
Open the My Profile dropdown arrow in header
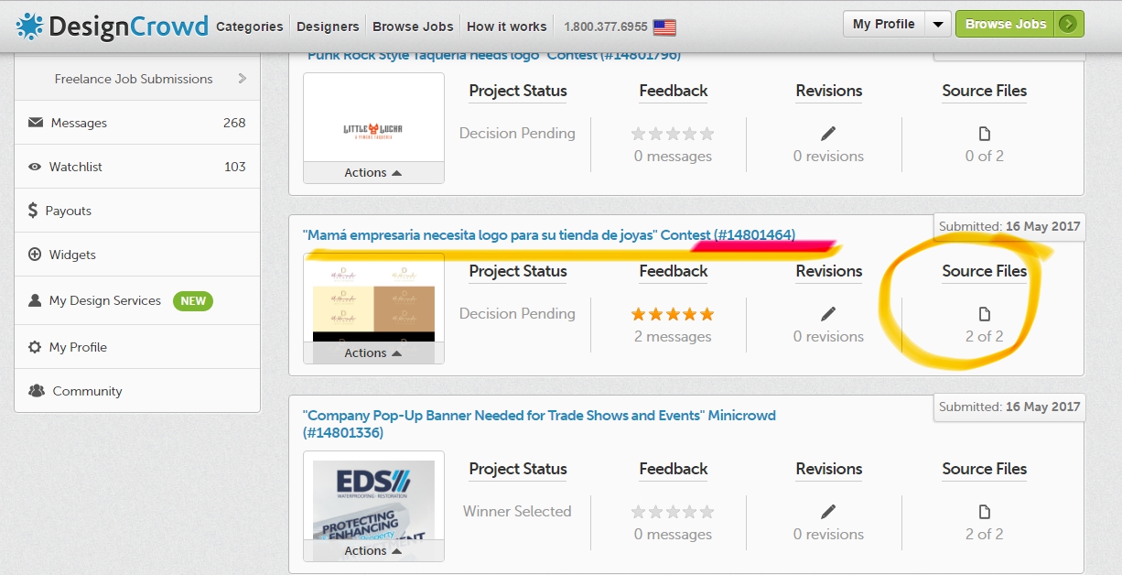(x=938, y=25)
